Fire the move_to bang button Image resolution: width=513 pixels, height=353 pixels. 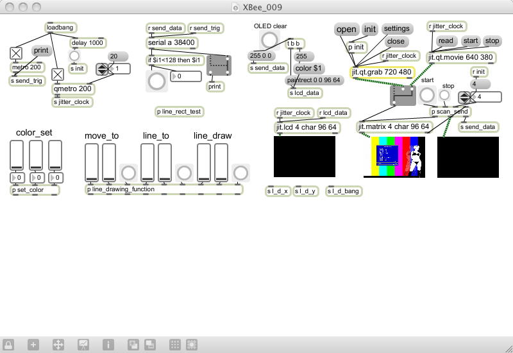coord(128,173)
